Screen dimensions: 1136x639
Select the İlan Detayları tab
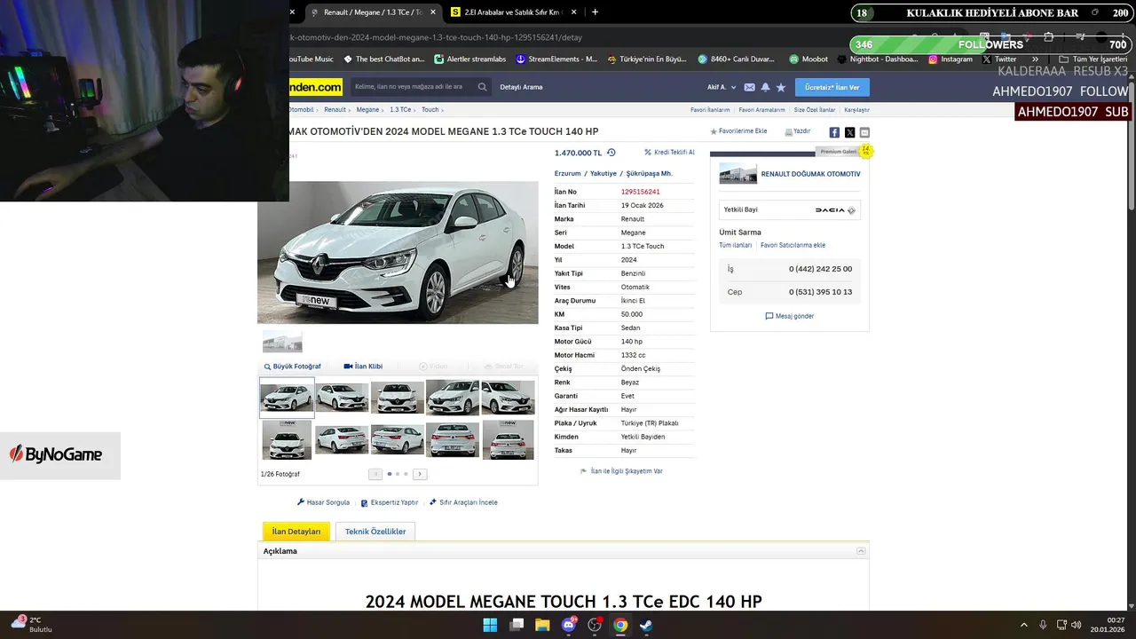click(296, 532)
